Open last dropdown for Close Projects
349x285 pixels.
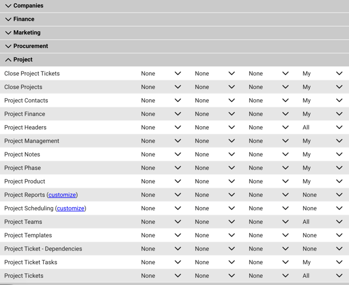tap(323, 87)
